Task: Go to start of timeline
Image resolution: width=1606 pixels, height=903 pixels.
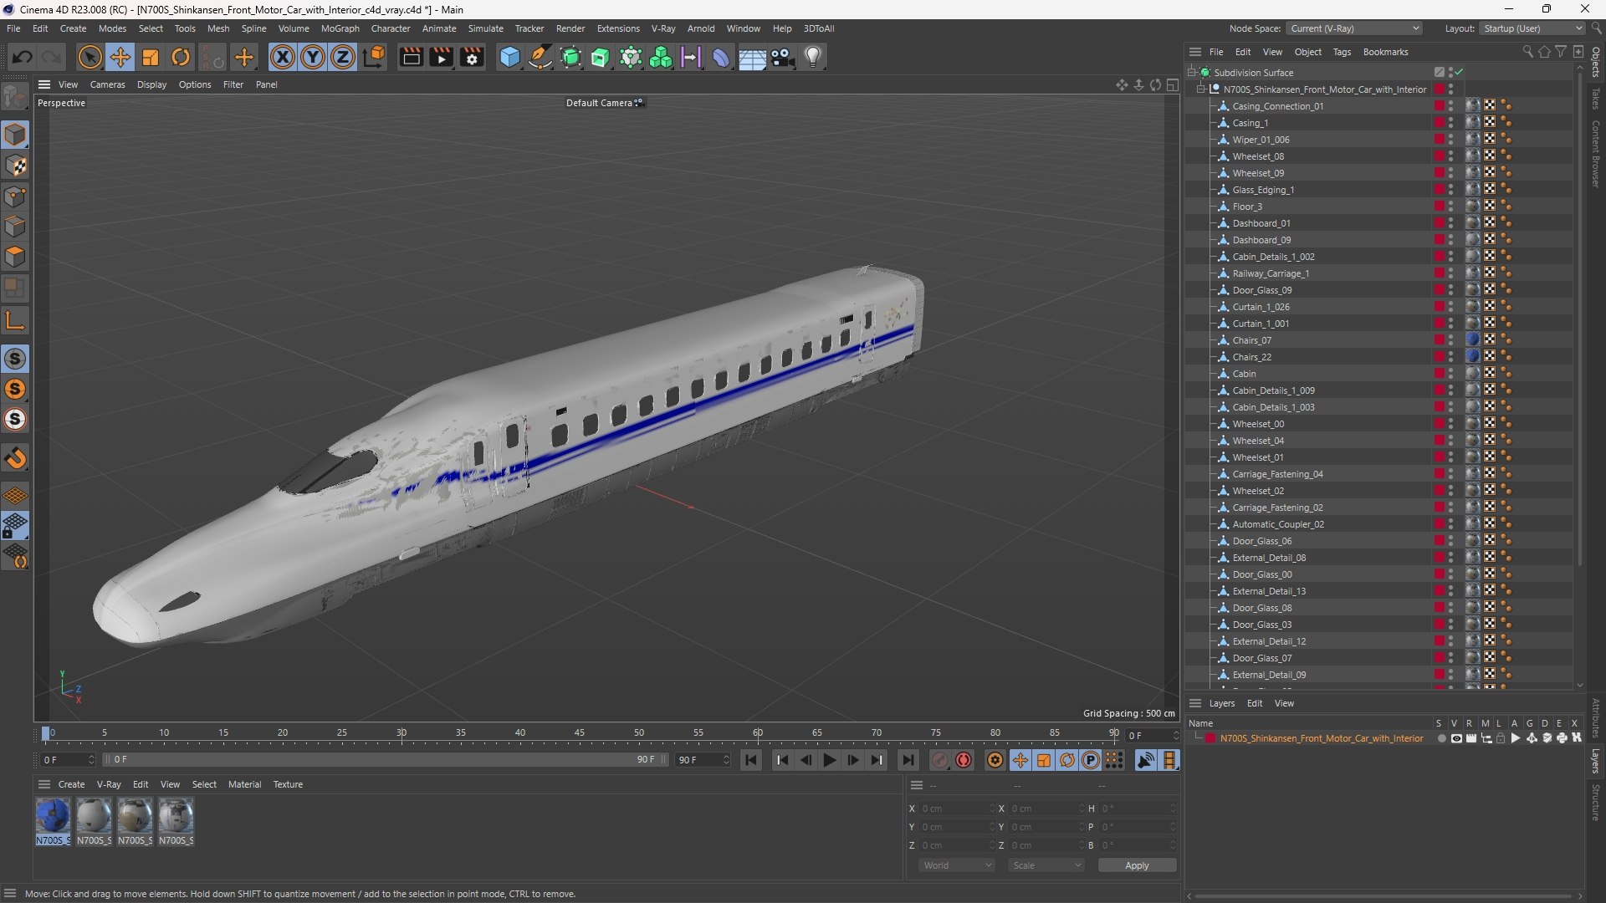Action: 751,760
